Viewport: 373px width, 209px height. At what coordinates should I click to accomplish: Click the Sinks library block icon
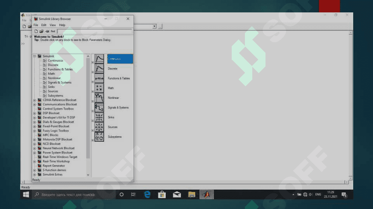(x=99, y=117)
